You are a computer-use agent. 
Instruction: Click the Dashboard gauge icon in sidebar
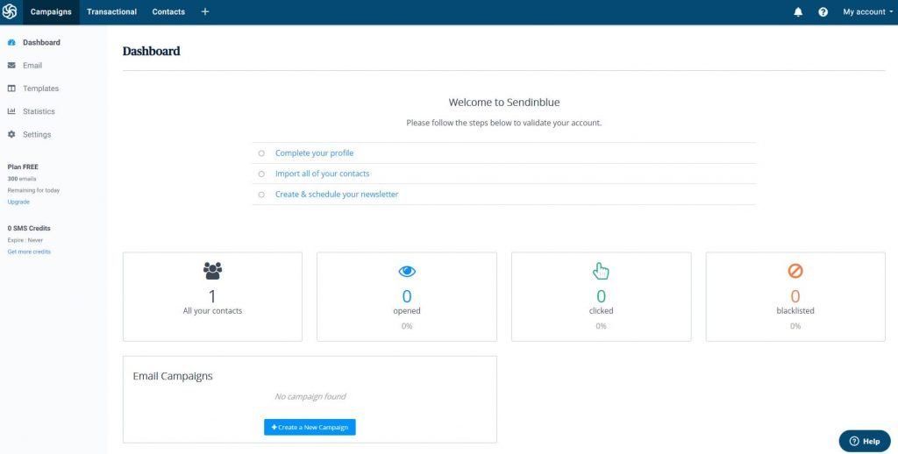[11, 42]
